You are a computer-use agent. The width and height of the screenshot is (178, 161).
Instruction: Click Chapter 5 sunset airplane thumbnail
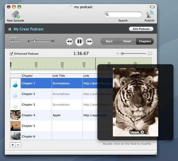tap(15, 126)
